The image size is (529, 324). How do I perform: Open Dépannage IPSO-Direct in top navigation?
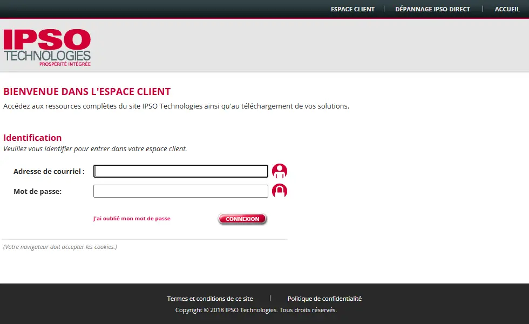(432, 9)
